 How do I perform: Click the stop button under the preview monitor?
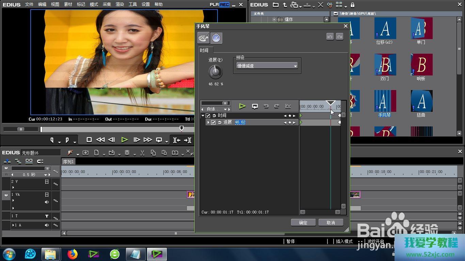click(x=89, y=140)
